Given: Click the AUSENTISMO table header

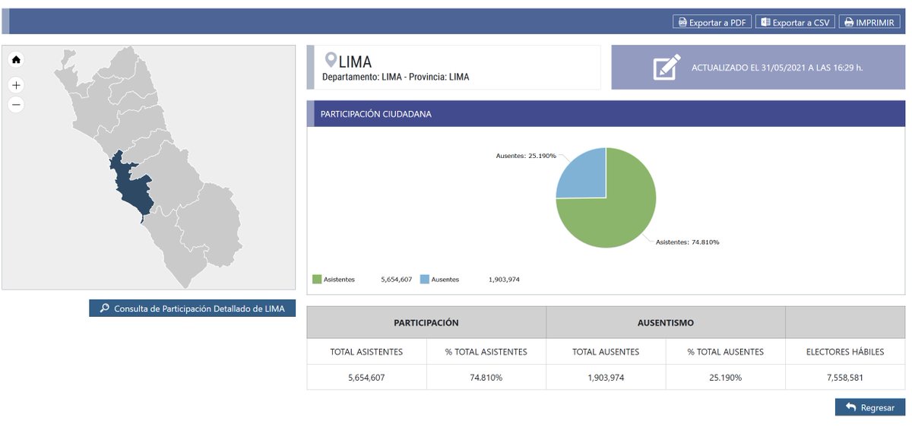Looking at the screenshot, I should (x=666, y=322).
